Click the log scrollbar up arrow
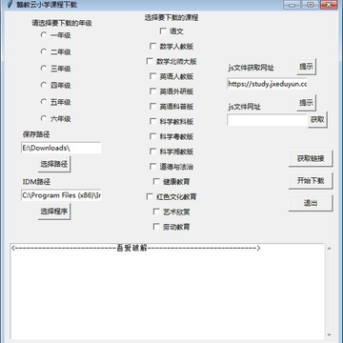The width and height of the screenshot is (343, 343). pos(330,249)
